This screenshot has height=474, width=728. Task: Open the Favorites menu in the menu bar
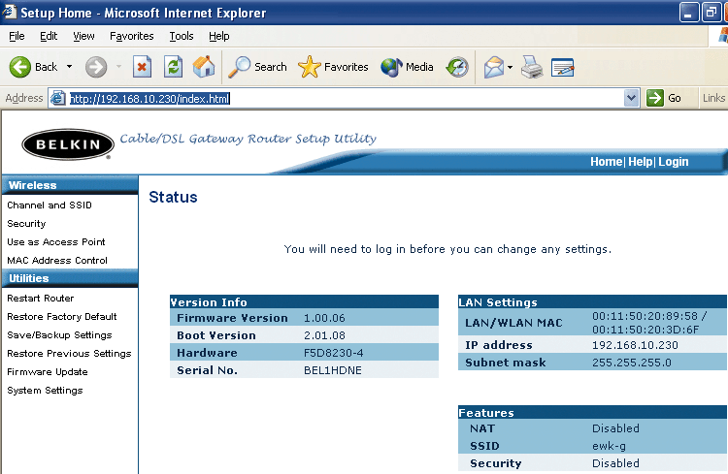coord(131,36)
